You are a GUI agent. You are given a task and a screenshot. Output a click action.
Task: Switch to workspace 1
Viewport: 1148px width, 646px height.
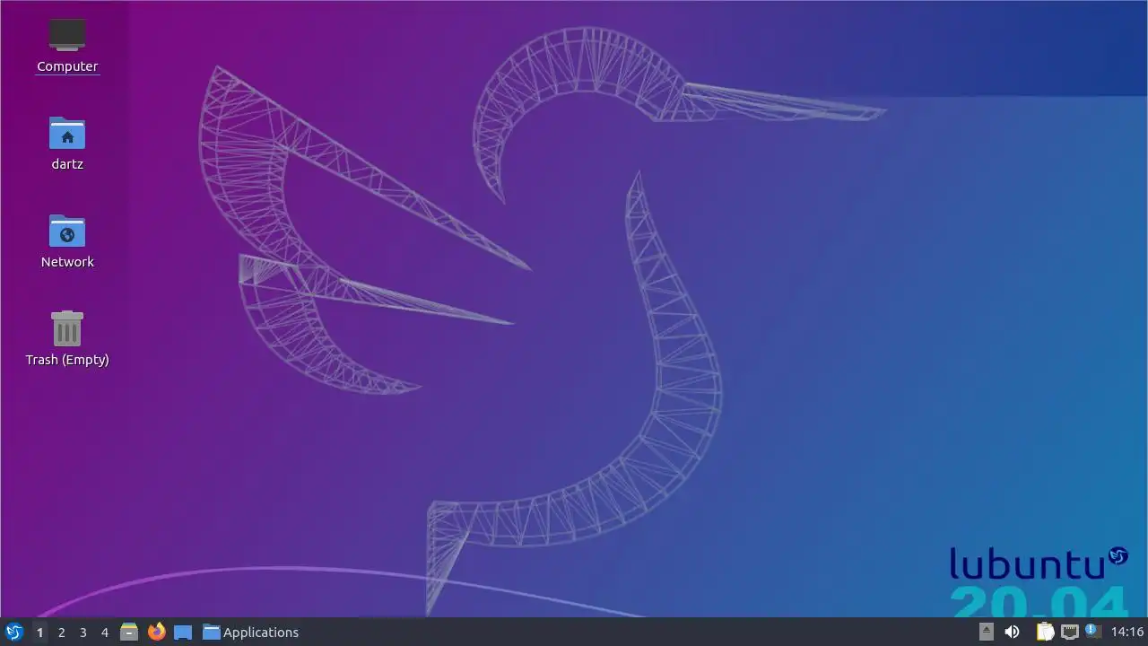(39, 632)
